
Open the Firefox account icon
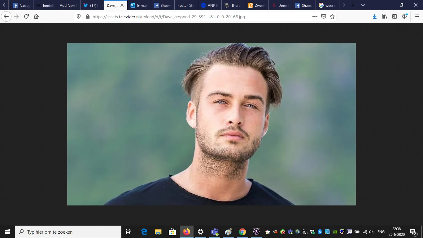pos(404,16)
